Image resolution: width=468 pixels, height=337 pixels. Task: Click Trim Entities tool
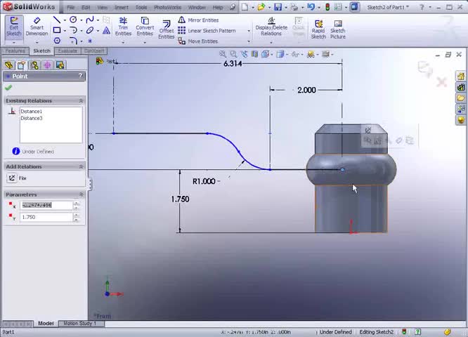coord(123,26)
